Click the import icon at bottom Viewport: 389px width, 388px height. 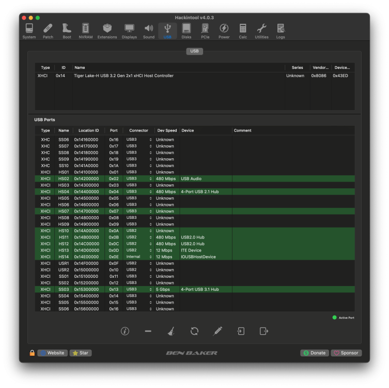coord(241,331)
